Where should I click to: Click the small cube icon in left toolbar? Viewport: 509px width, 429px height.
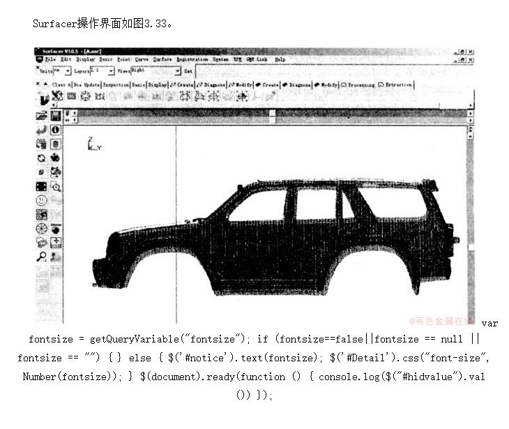pyautogui.click(x=41, y=172)
